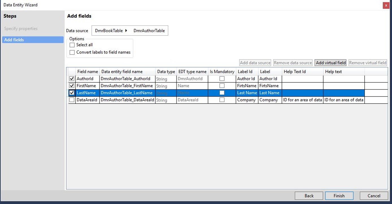Uncheck the AuthorId field checkbox
This screenshot has height=204, width=392.
(x=72, y=79)
